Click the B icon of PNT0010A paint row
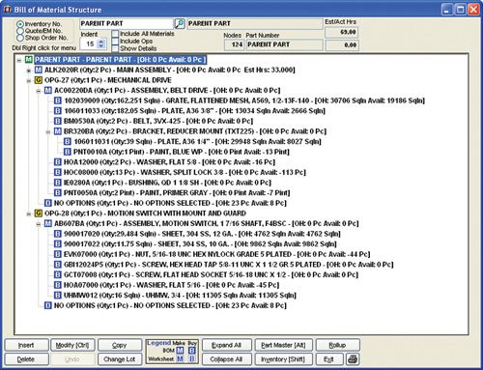 point(68,152)
